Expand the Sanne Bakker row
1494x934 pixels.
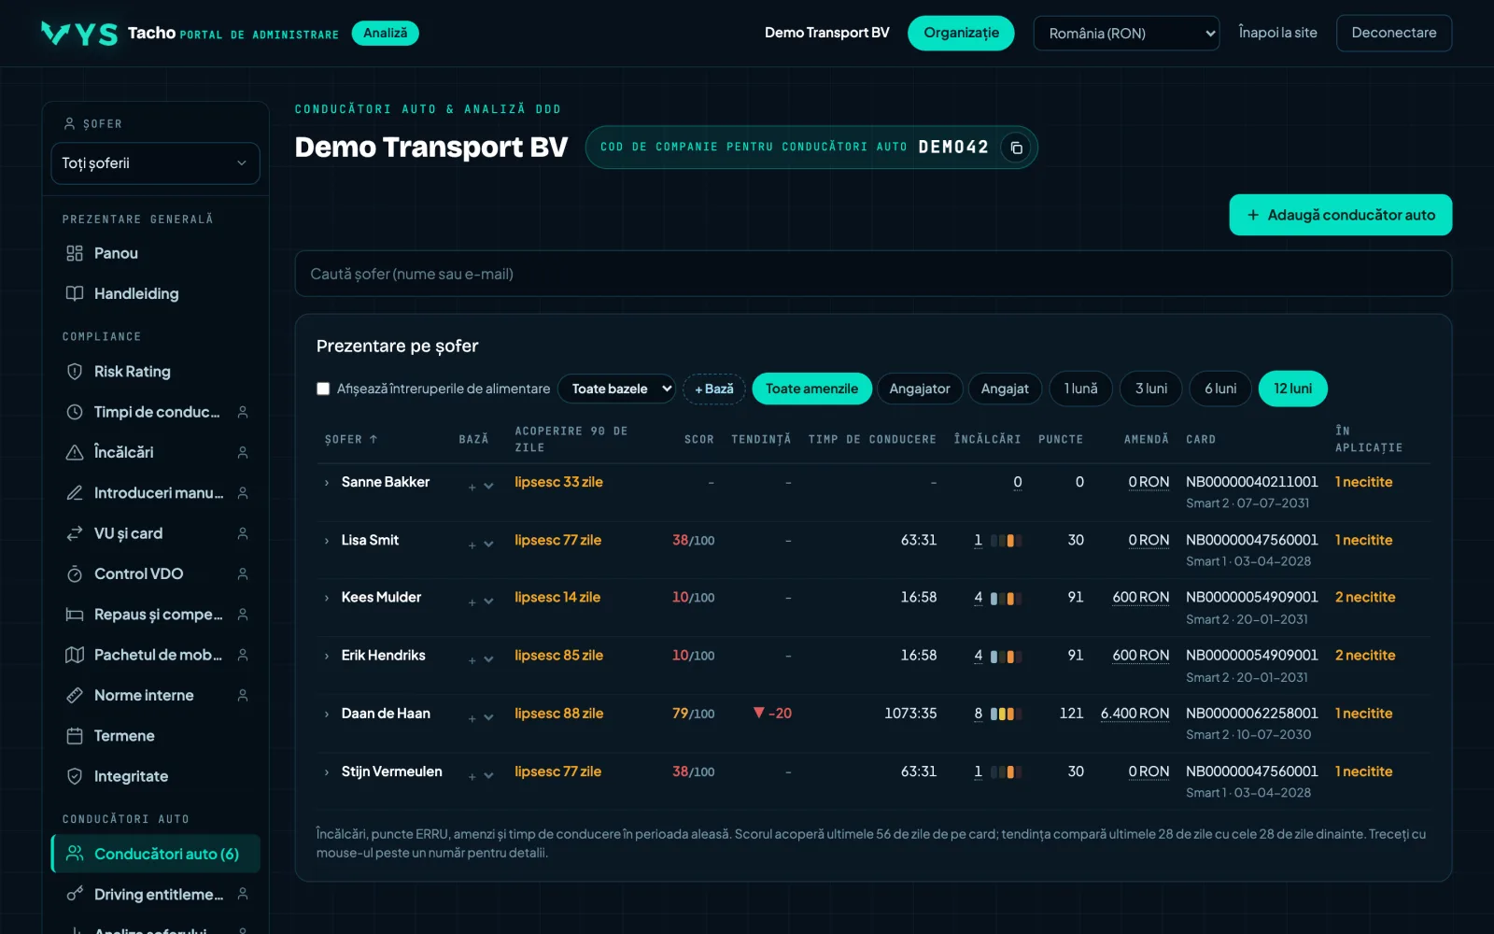coord(327,483)
